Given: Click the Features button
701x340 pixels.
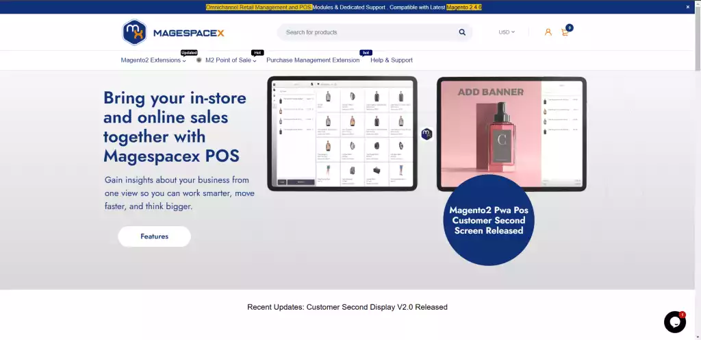Looking at the screenshot, I should coord(154,236).
